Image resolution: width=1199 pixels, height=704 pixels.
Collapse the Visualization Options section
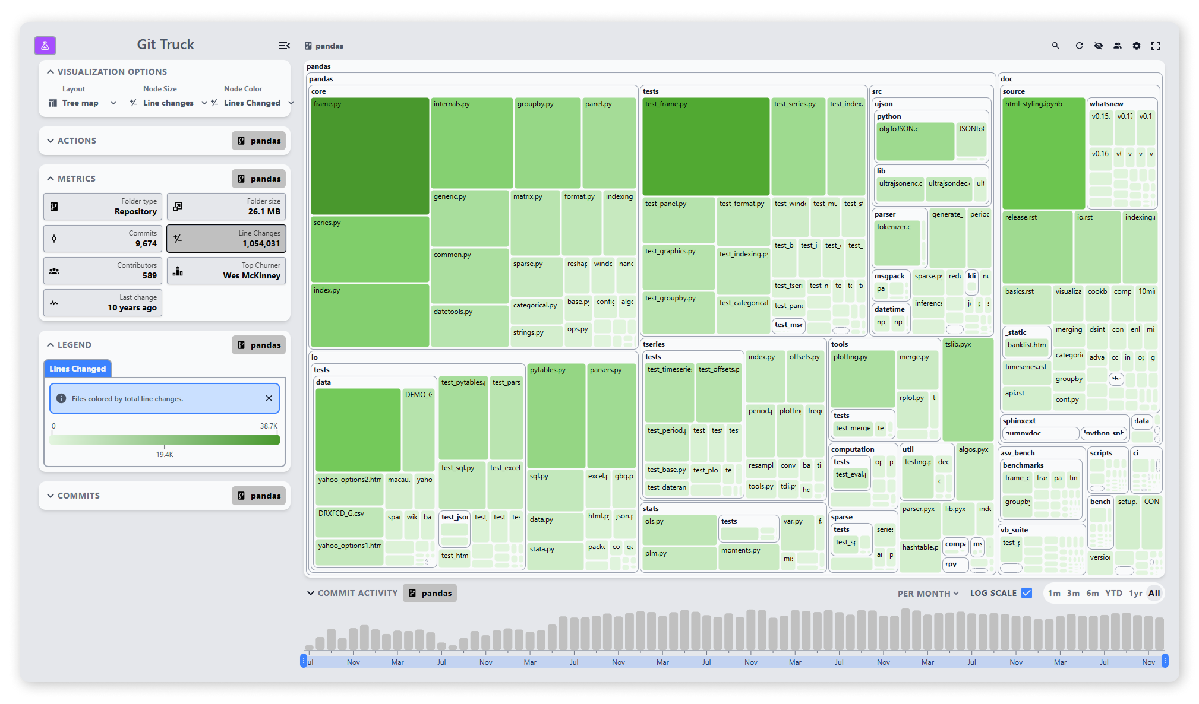point(107,72)
